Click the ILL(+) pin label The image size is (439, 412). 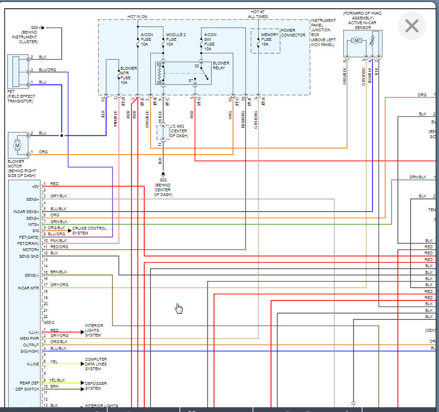click(34, 332)
